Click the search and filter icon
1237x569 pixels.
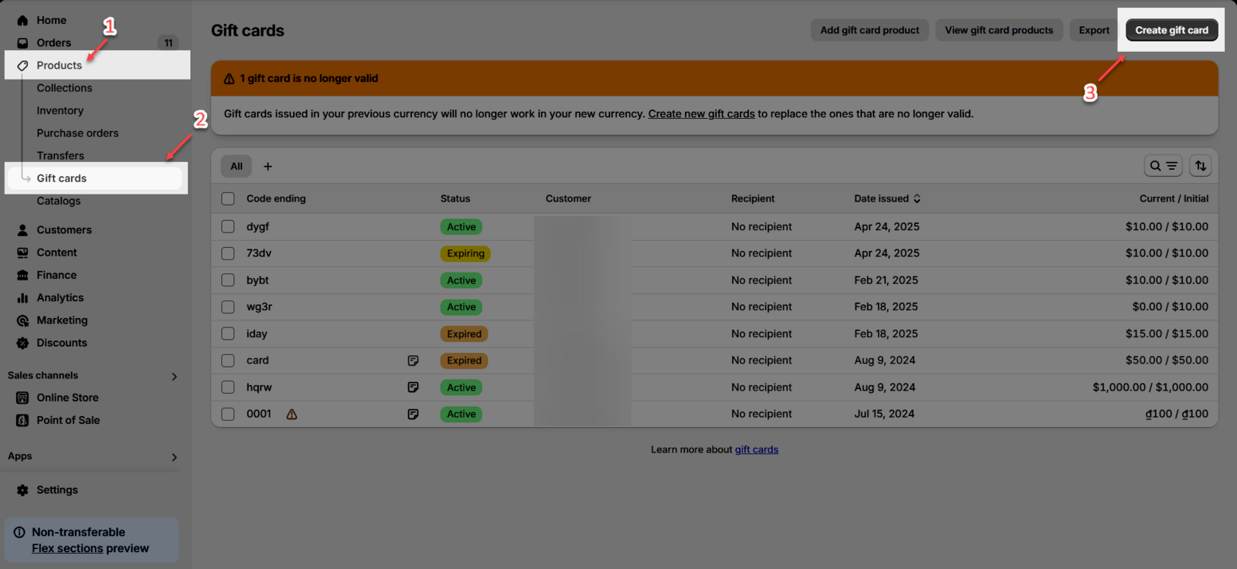click(x=1163, y=166)
